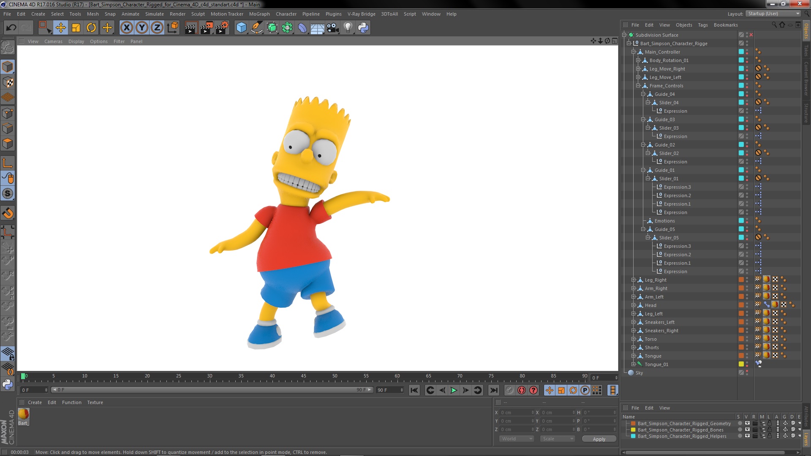Screen dimensions: 811x456
Task: Open the Render Settings clapperboard icon
Action: [222, 28]
